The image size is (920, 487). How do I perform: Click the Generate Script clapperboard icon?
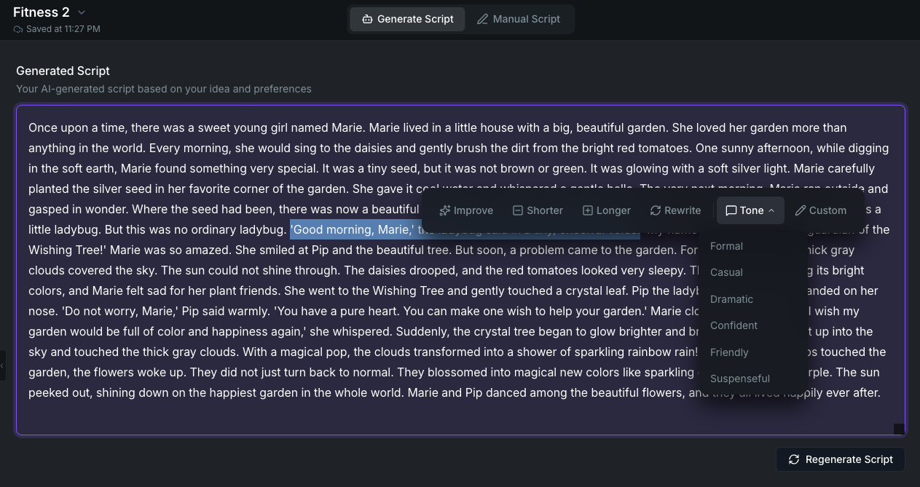[367, 19]
